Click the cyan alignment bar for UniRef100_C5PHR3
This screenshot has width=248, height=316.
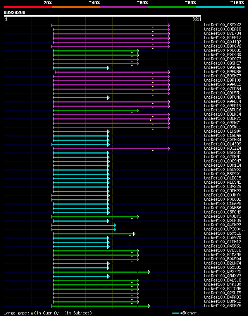point(81,191)
